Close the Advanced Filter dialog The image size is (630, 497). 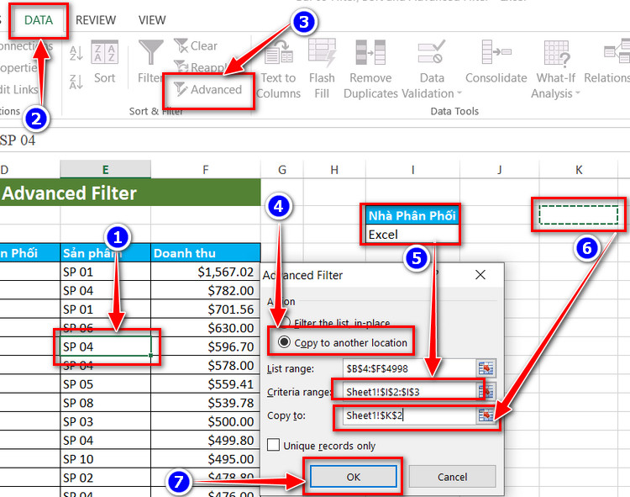pos(480,275)
